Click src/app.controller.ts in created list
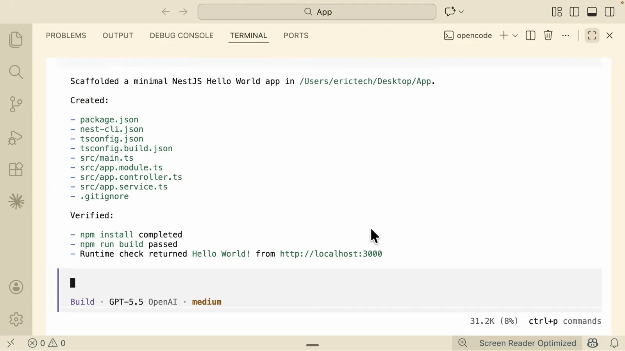 coord(131,177)
